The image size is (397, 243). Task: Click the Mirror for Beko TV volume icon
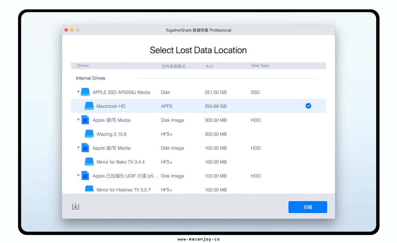pos(89,161)
